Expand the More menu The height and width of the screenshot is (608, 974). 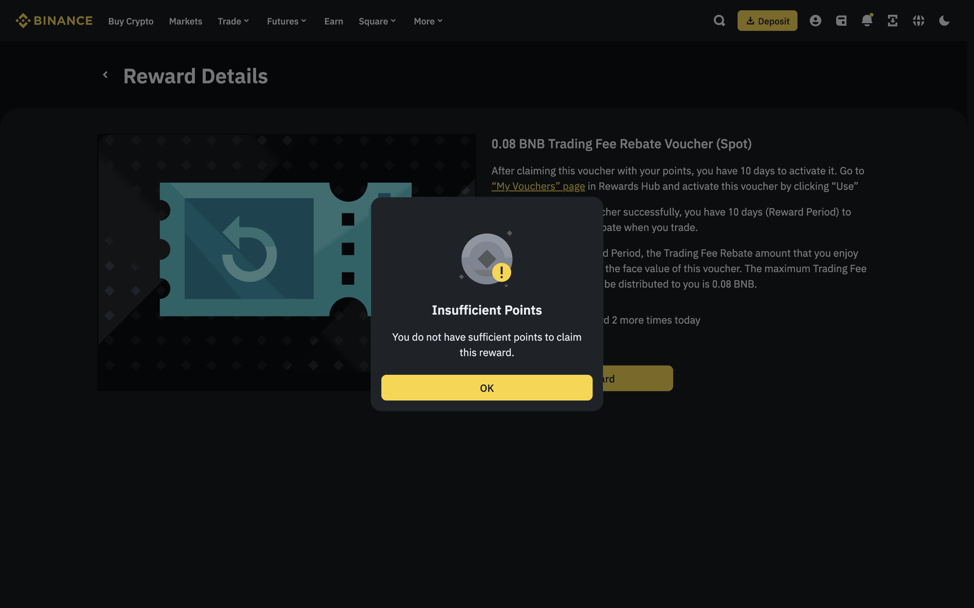pos(427,21)
